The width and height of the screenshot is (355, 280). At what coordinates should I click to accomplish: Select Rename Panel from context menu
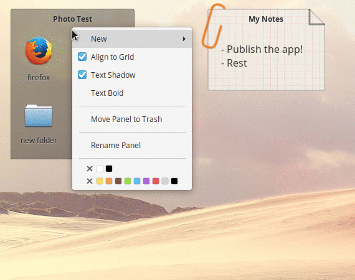(116, 145)
